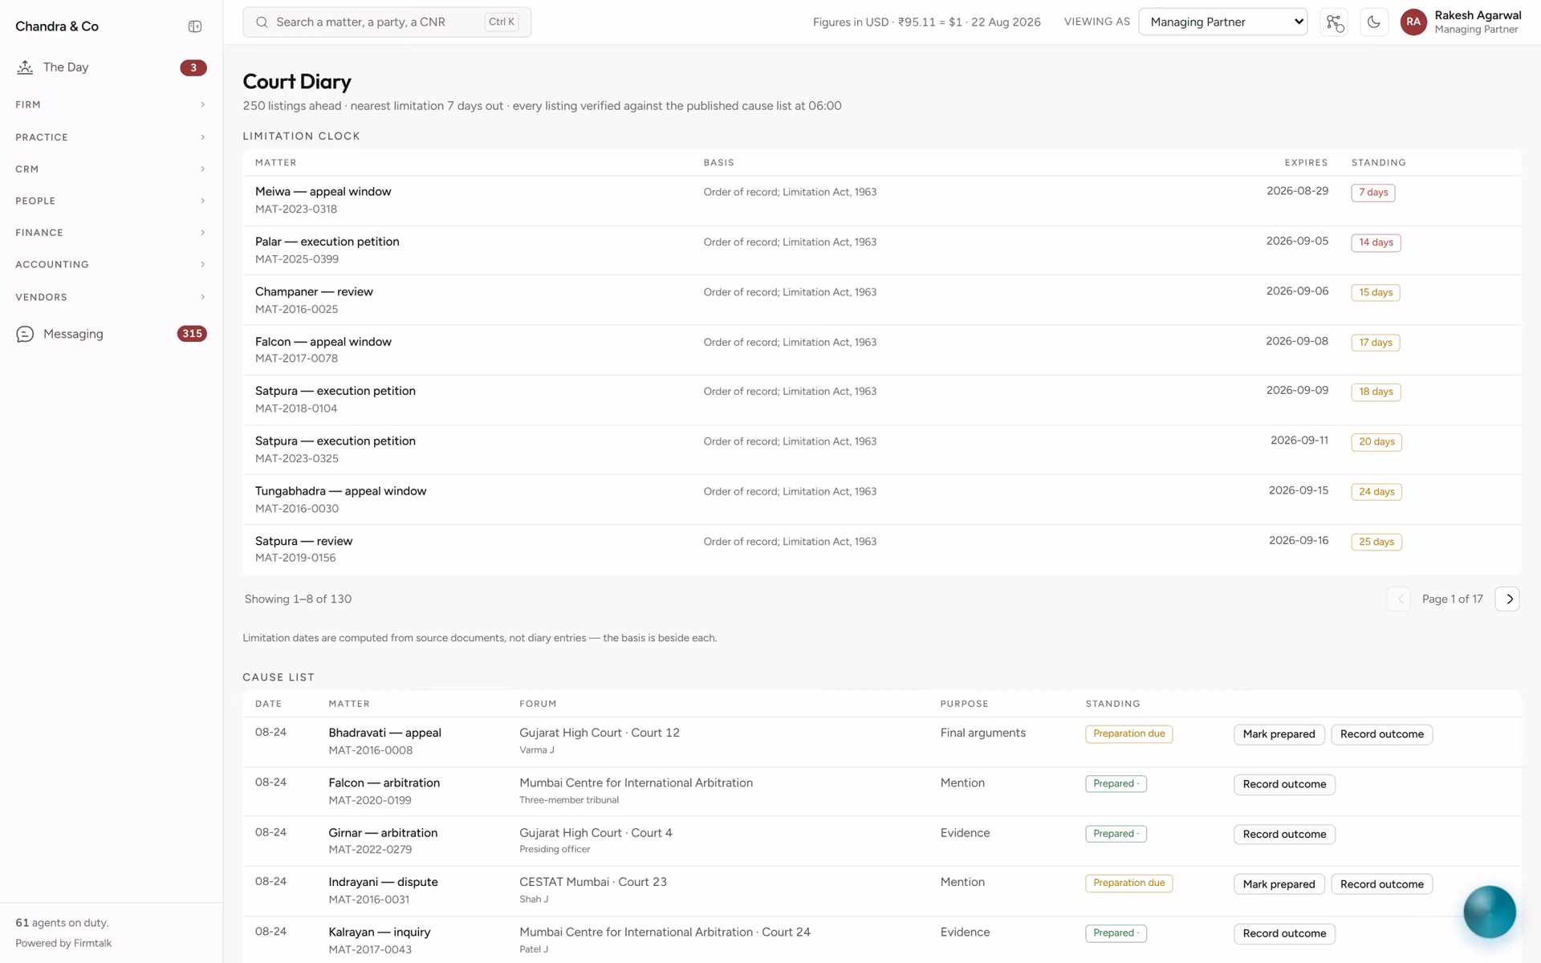The image size is (1541, 963).
Task: Open the agents workflow icon in header
Action: [1335, 22]
